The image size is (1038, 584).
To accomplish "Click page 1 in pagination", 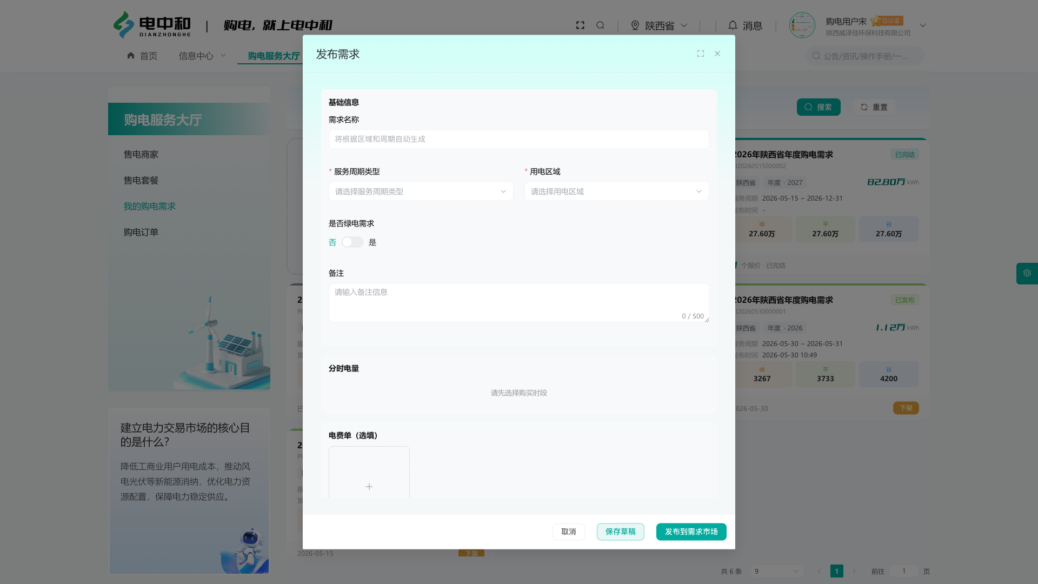I will (837, 571).
